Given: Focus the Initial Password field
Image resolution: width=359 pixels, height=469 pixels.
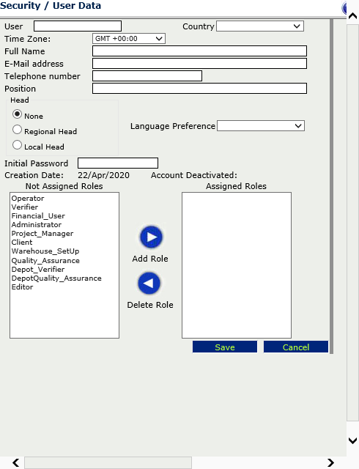Looking at the screenshot, I should tap(118, 163).
